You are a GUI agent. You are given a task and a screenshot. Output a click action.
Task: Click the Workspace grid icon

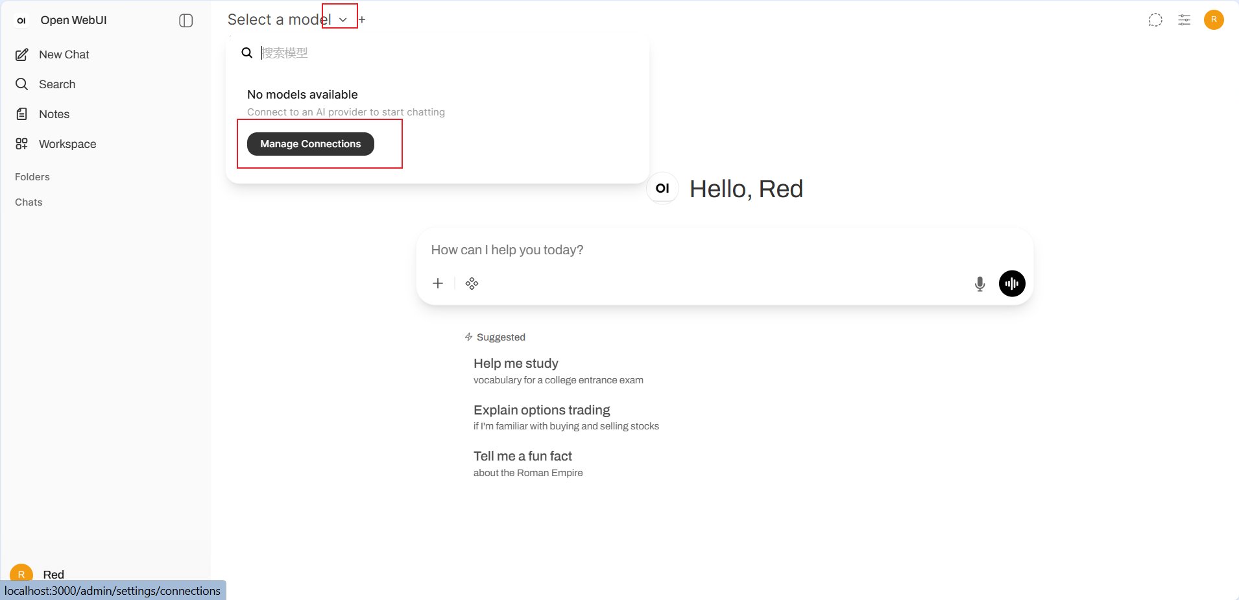tap(21, 144)
